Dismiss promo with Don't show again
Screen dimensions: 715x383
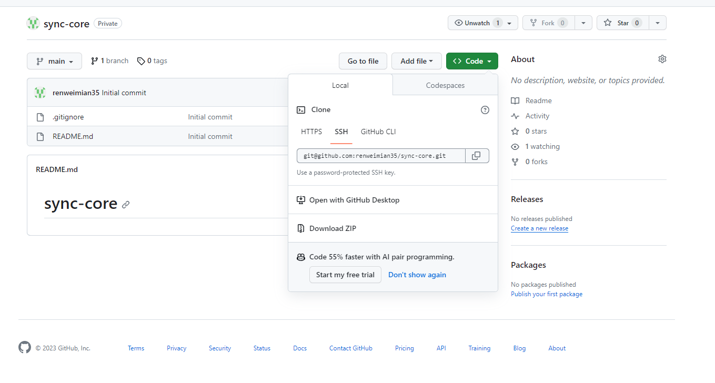[x=417, y=275]
